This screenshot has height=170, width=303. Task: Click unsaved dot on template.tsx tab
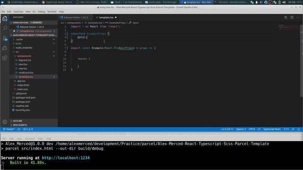coord(116,17)
